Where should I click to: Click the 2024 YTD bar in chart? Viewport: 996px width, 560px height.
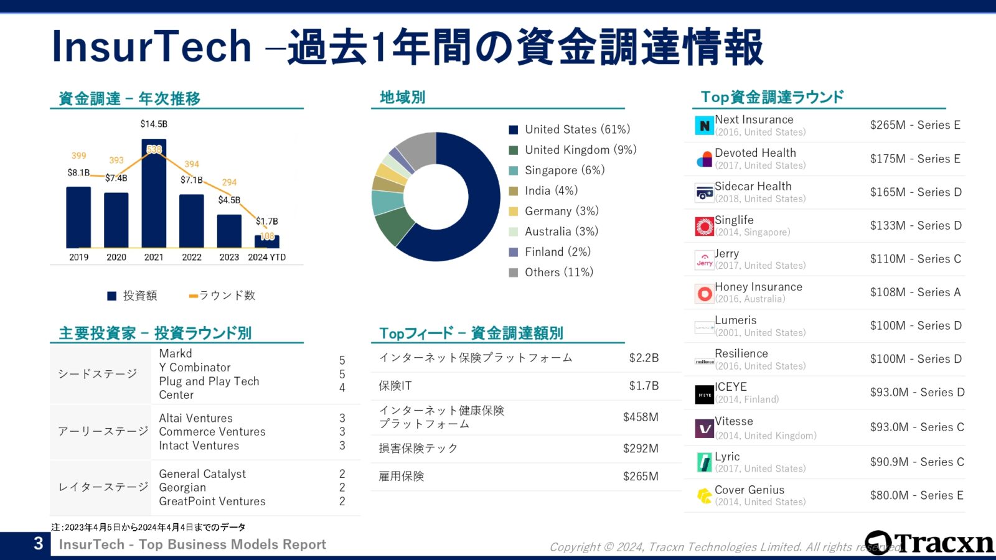267,241
